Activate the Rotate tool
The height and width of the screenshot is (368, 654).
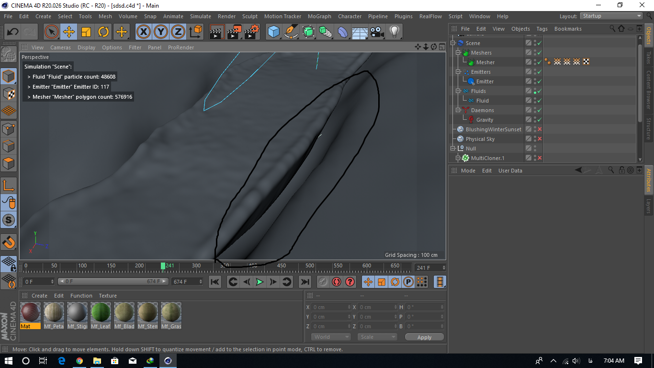(103, 32)
